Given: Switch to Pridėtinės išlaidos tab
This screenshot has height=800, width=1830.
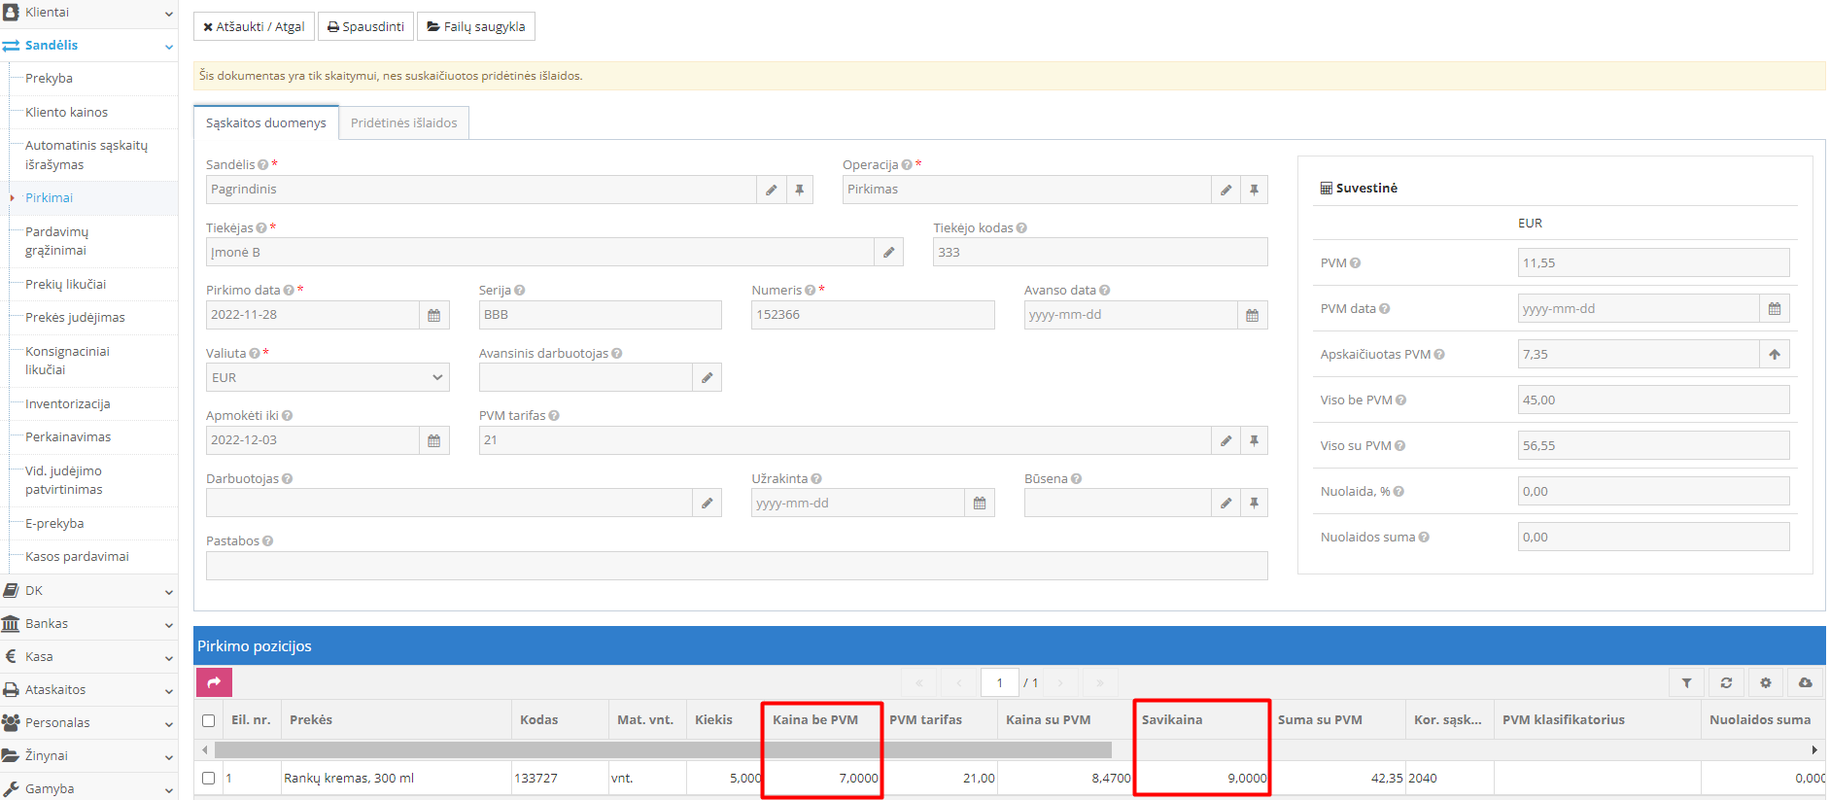Looking at the screenshot, I should click(403, 123).
